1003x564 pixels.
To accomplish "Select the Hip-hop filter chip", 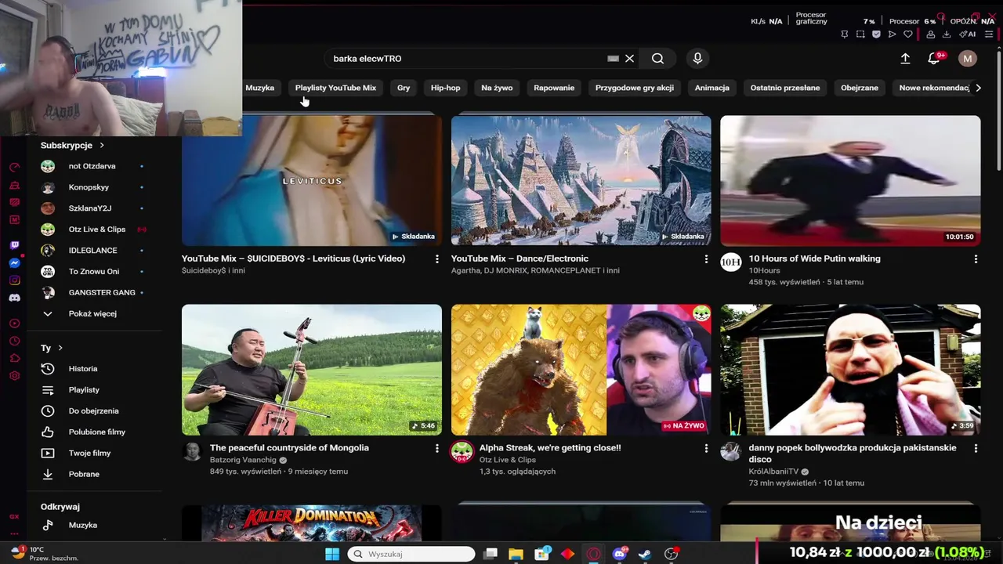I will point(445,88).
